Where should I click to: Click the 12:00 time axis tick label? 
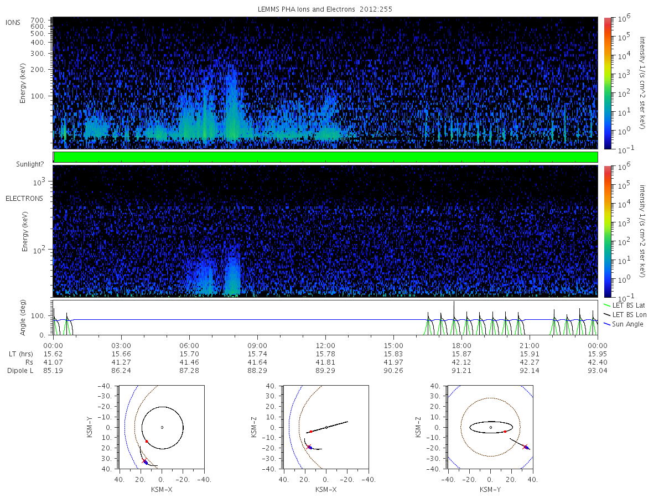click(325, 345)
